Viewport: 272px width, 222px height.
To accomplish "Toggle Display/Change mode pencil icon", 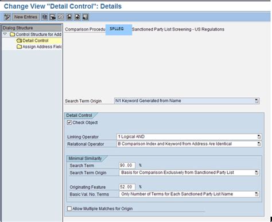I will (7, 17).
